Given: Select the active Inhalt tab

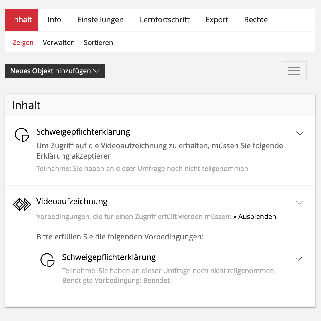Looking at the screenshot, I should pyautogui.click(x=22, y=20).
